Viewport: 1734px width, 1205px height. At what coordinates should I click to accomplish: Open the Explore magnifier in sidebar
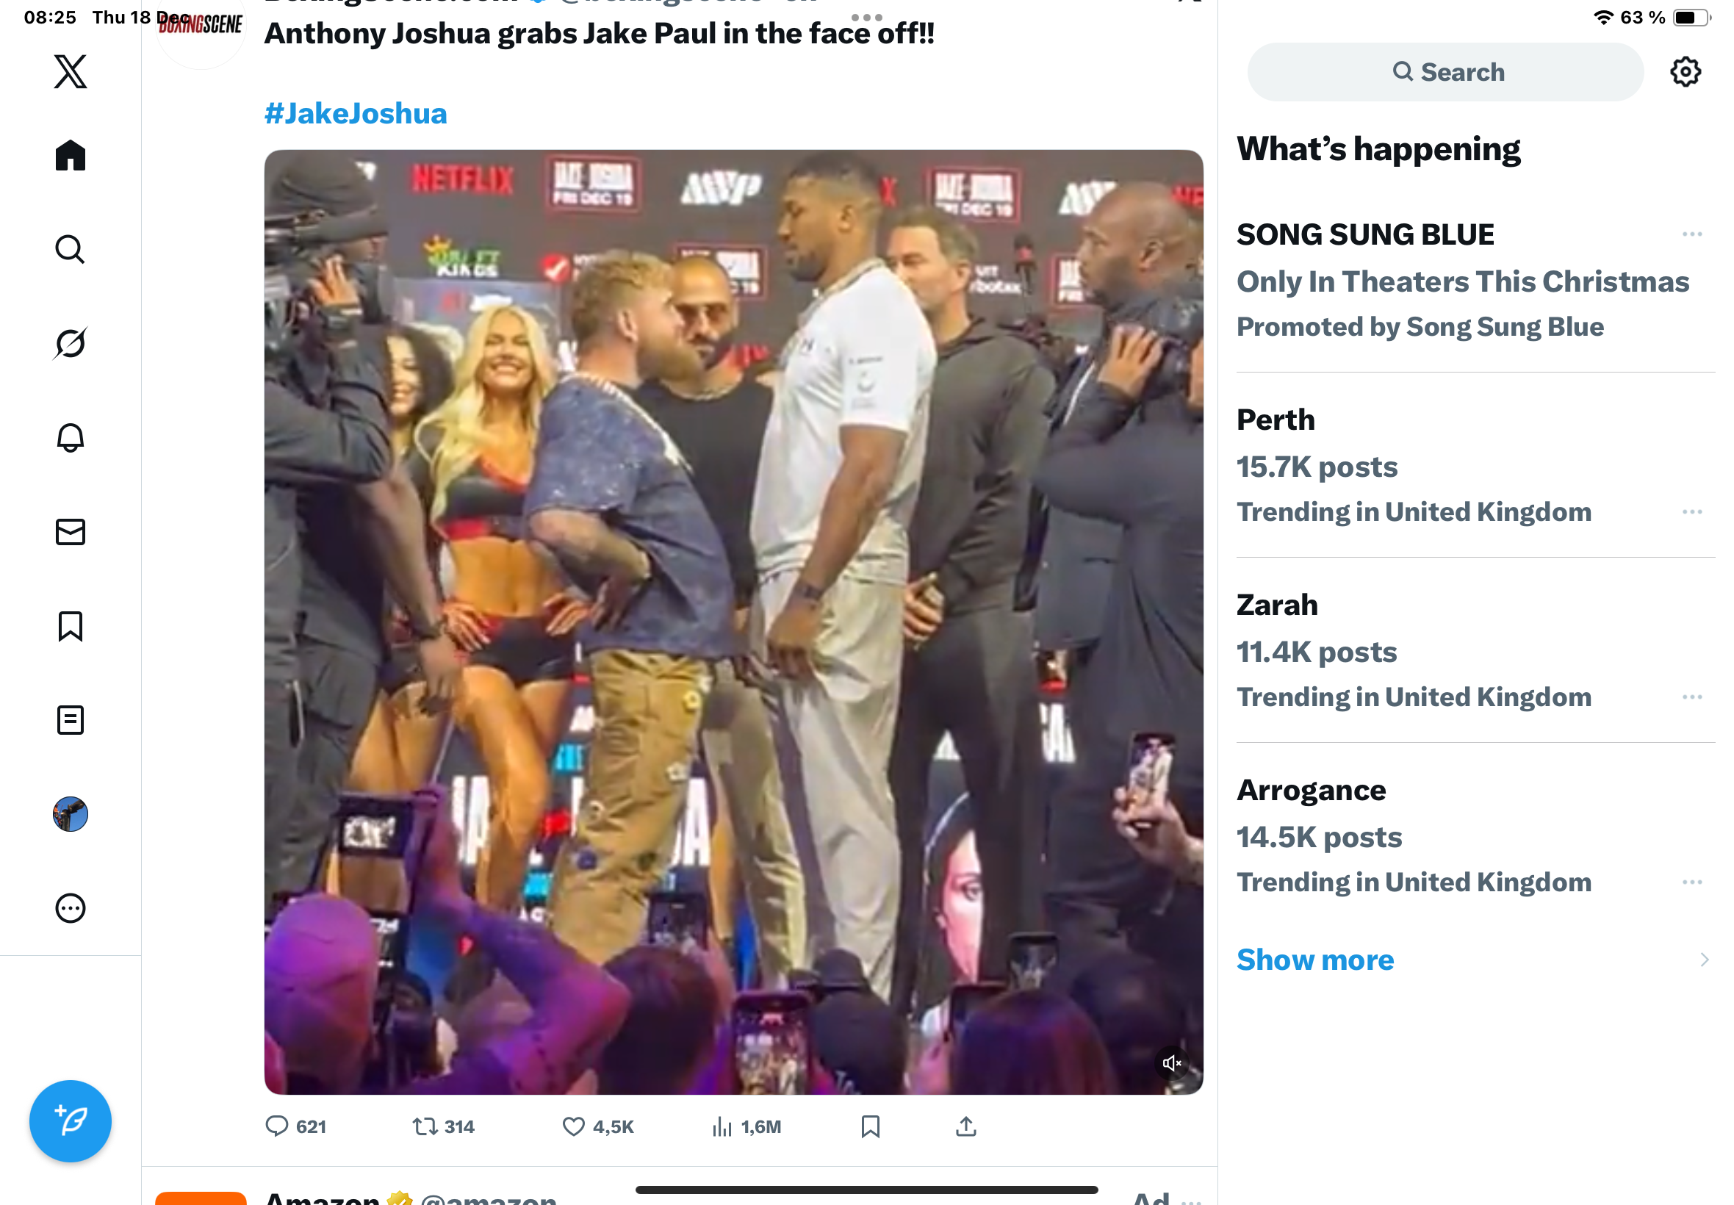pos(71,249)
